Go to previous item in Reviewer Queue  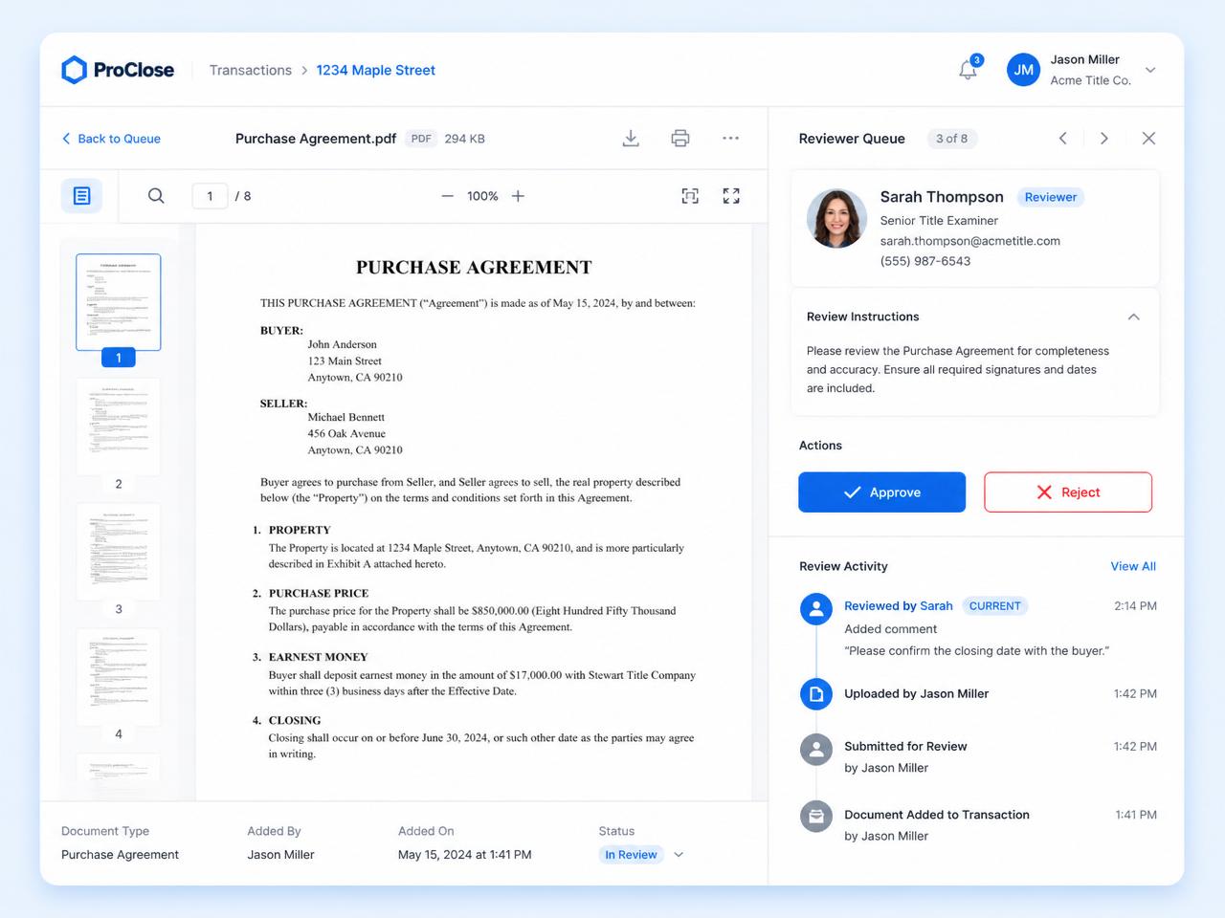1063,139
